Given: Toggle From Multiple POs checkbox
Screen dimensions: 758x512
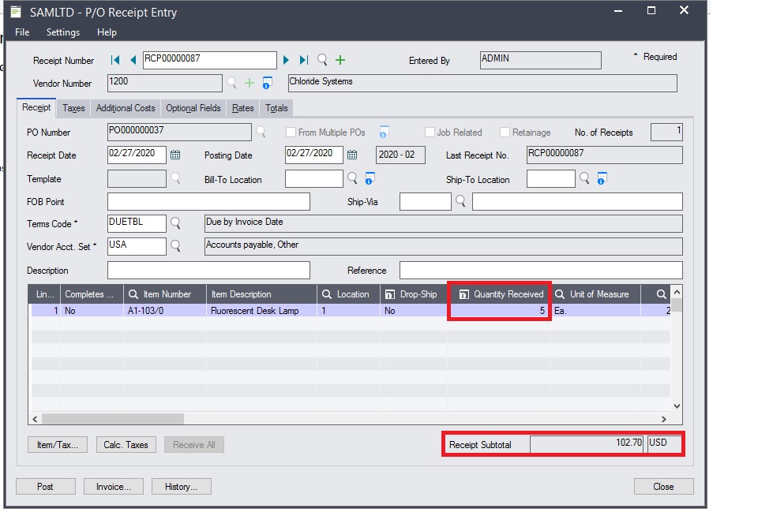Looking at the screenshot, I should point(291,132).
